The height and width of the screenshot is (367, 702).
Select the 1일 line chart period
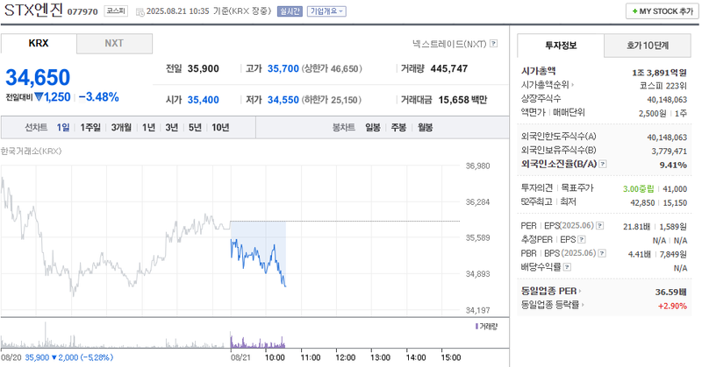(x=63, y=127)
